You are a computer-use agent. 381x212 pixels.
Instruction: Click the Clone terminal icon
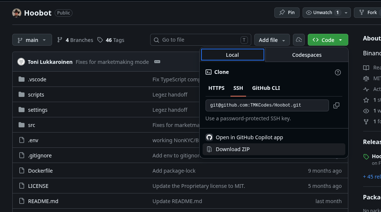click(x=209, y=72)
